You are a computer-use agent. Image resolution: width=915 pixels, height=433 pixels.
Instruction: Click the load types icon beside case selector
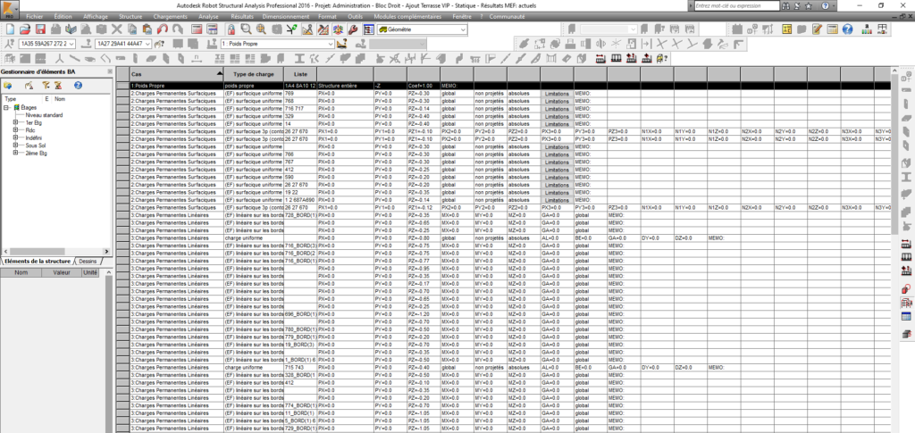342,44
